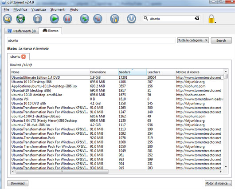235x189 pixels.
Task: Open Motori di ricerca settings
Action: pos(218,183)
